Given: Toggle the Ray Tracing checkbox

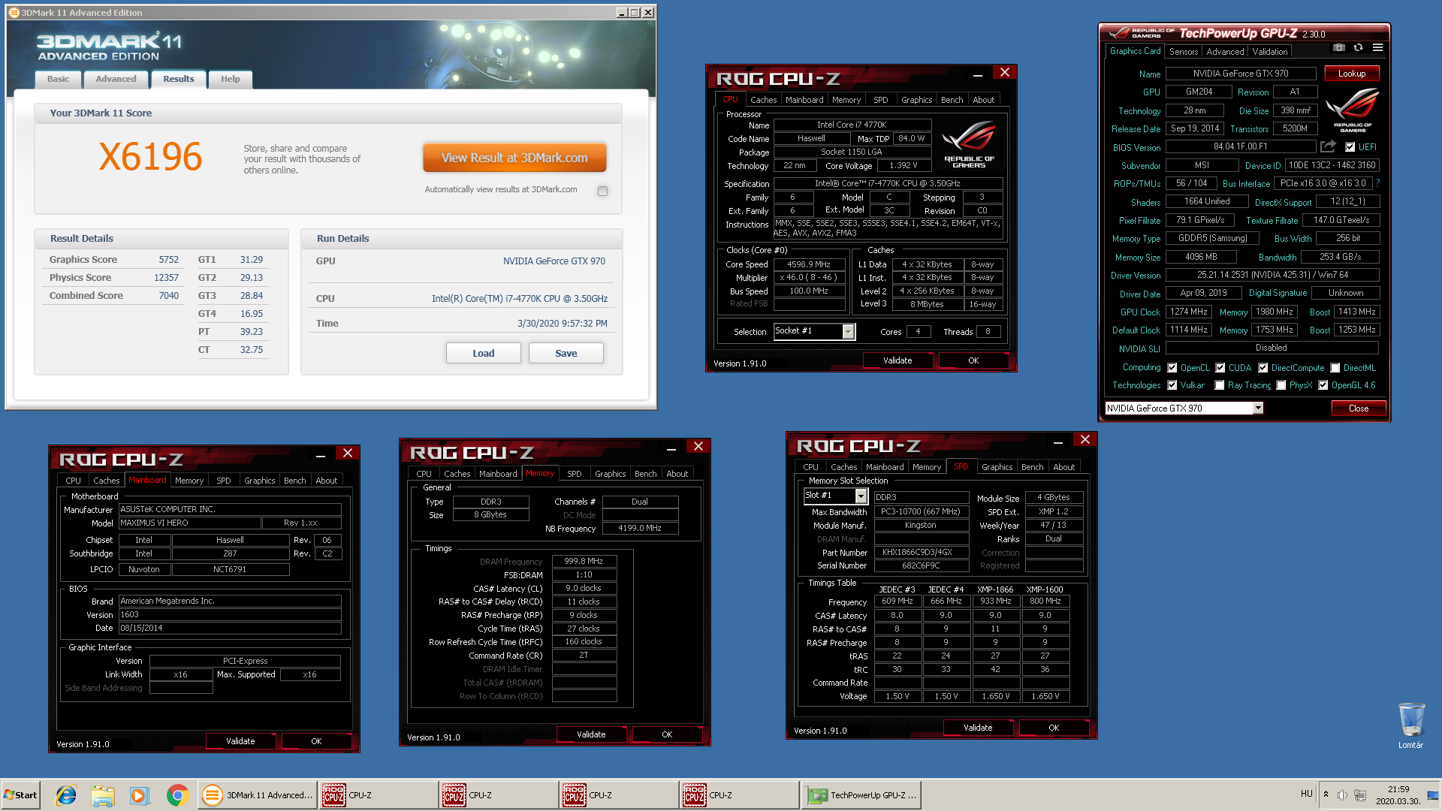Looking at the screenshot, I should (x=1220, y=385).
